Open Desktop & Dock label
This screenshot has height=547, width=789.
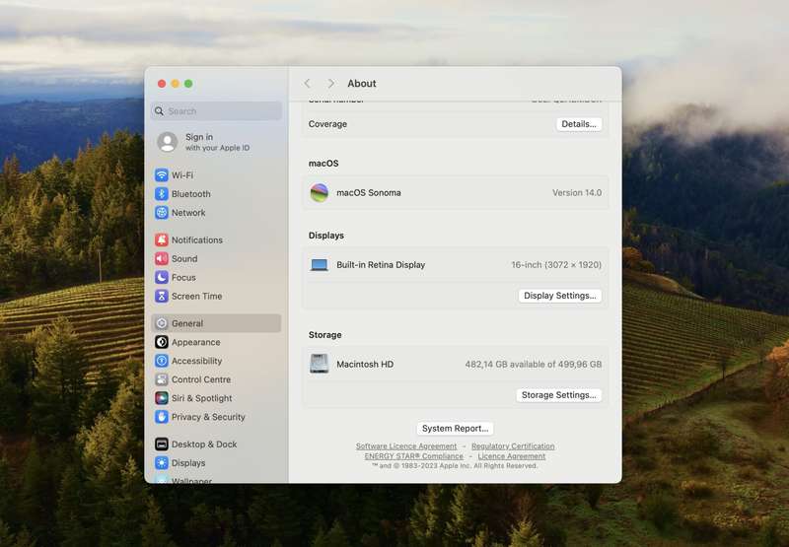[x=204, y=444]
